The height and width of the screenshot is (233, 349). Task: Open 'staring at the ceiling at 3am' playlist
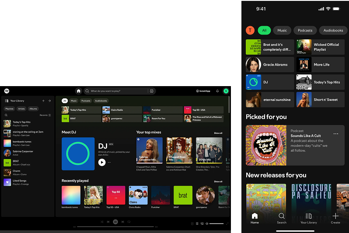point(28,133)
